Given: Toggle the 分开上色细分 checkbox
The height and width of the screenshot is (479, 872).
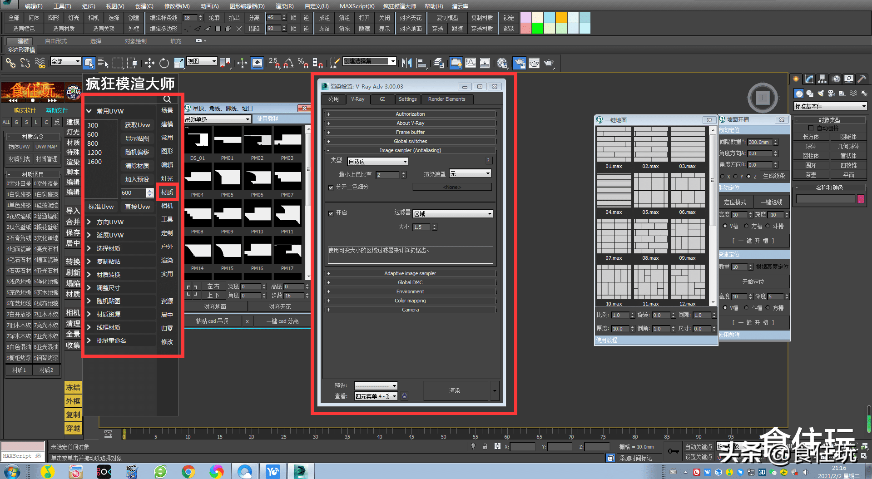Looking at the screenshot, I should coord(331,187).
